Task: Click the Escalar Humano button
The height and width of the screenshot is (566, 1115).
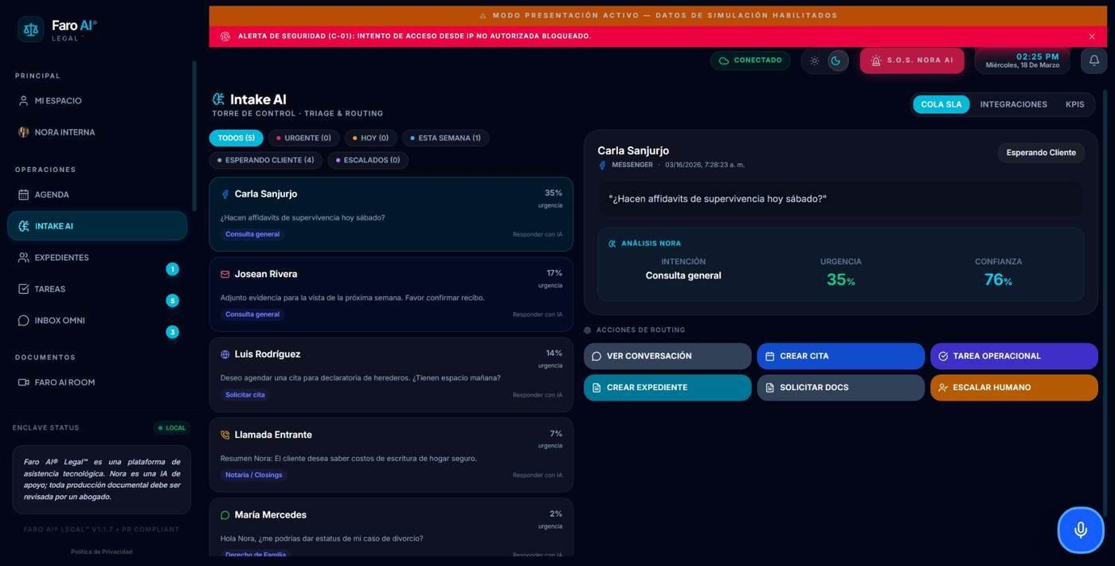Action: coord(1013,388)
